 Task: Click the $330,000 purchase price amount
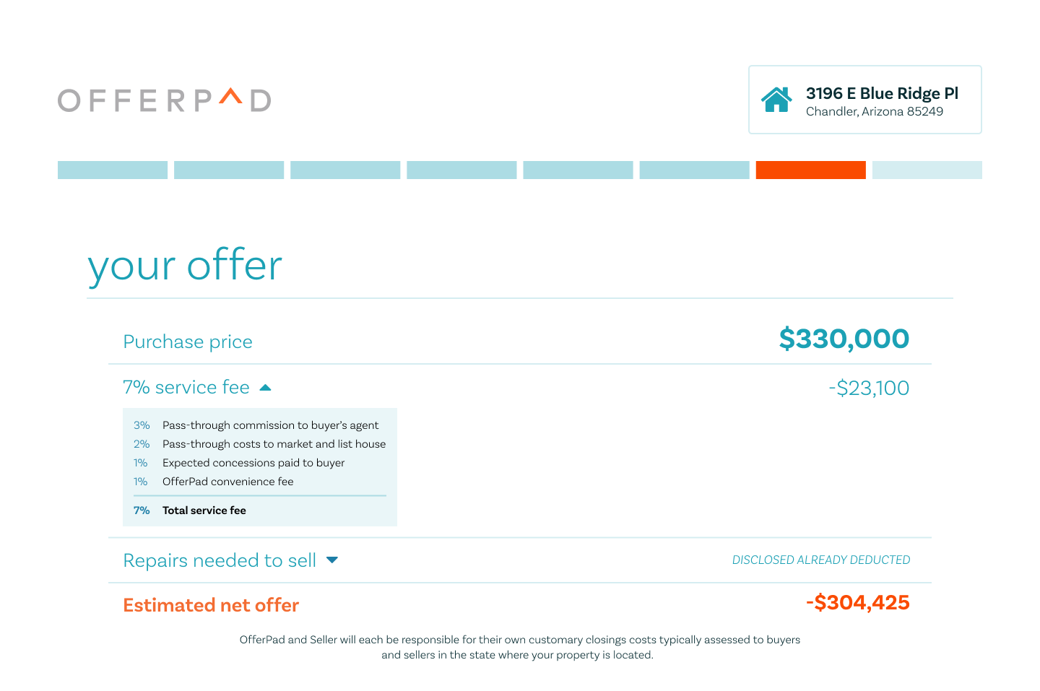point(844,339)
